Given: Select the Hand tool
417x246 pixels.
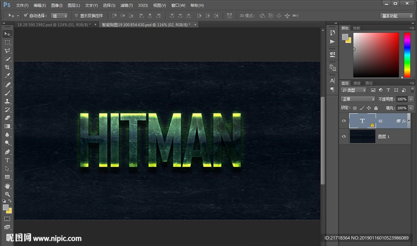Looking at the screenshot, I should point(7,186).
